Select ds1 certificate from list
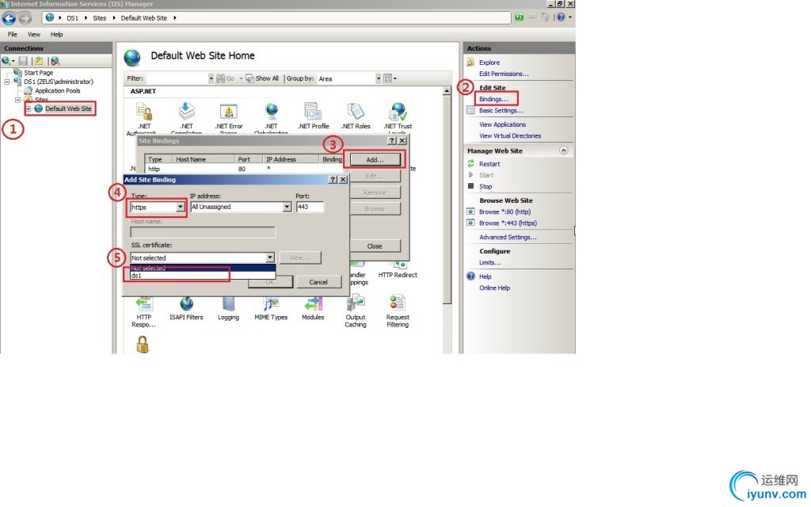 coord(202,275)
